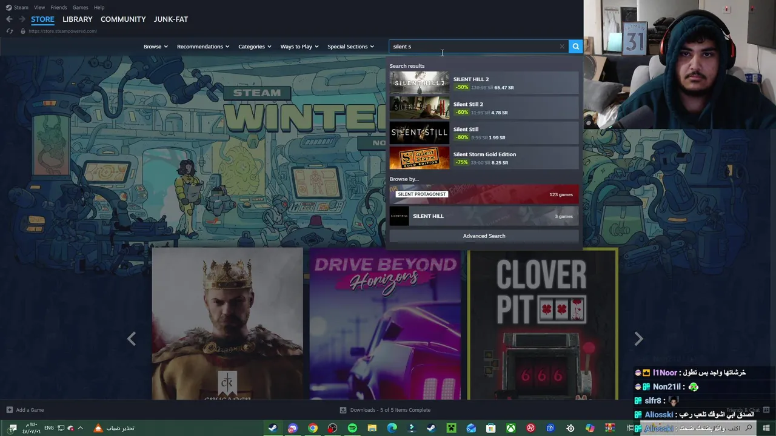This screenshot has width=776, height=436.
Task: Switch to the STORE tab
Action: [x=42, y=19]
